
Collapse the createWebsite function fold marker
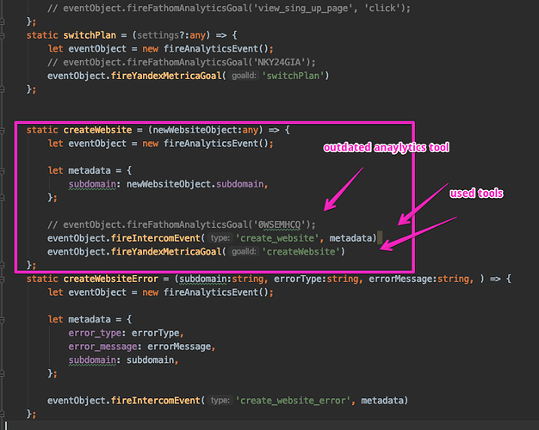click(x=2, y=130)
